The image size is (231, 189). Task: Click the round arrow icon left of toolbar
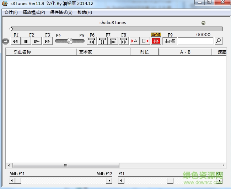(5, 41)
